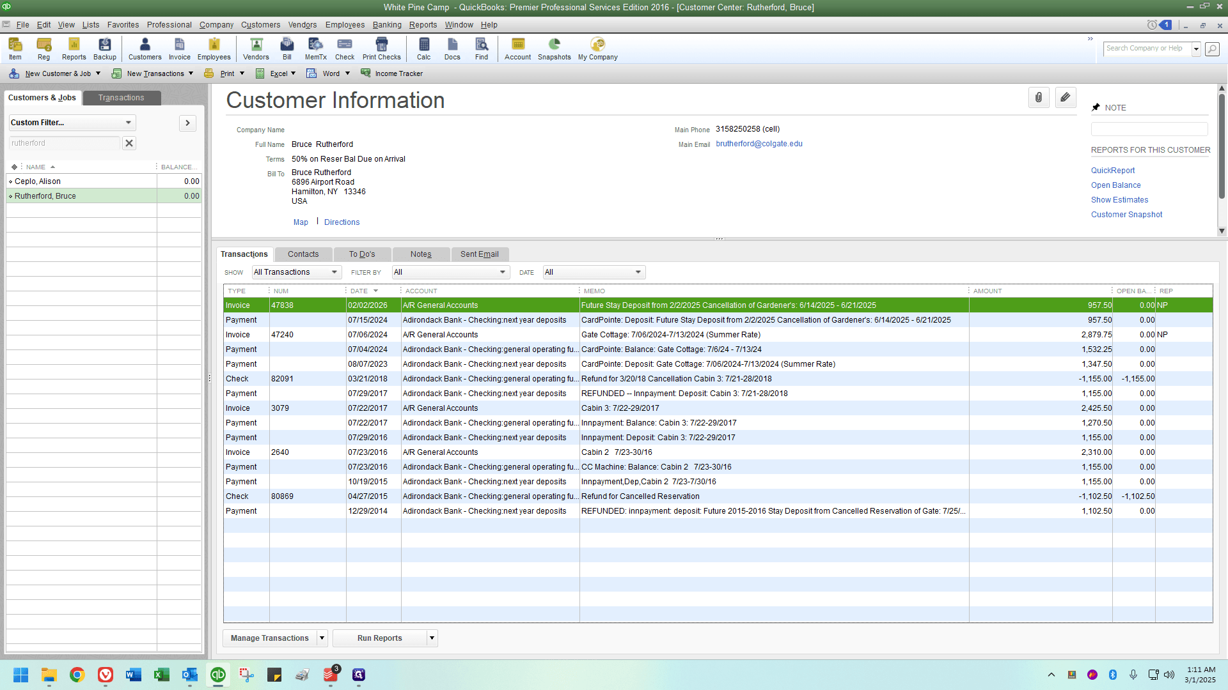This screenshot has height=690, width=1228.
Task: Switch to the Transactions tab in left panel
Action: pyautogui.click(x=122, y=98)
